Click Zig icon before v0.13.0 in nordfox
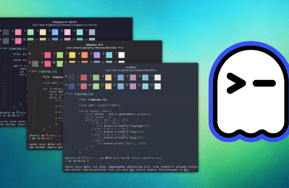 (106, 158)
